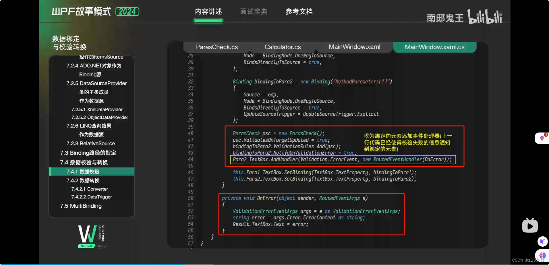Click the bilibili TV play icon

[x=530, y=225]
